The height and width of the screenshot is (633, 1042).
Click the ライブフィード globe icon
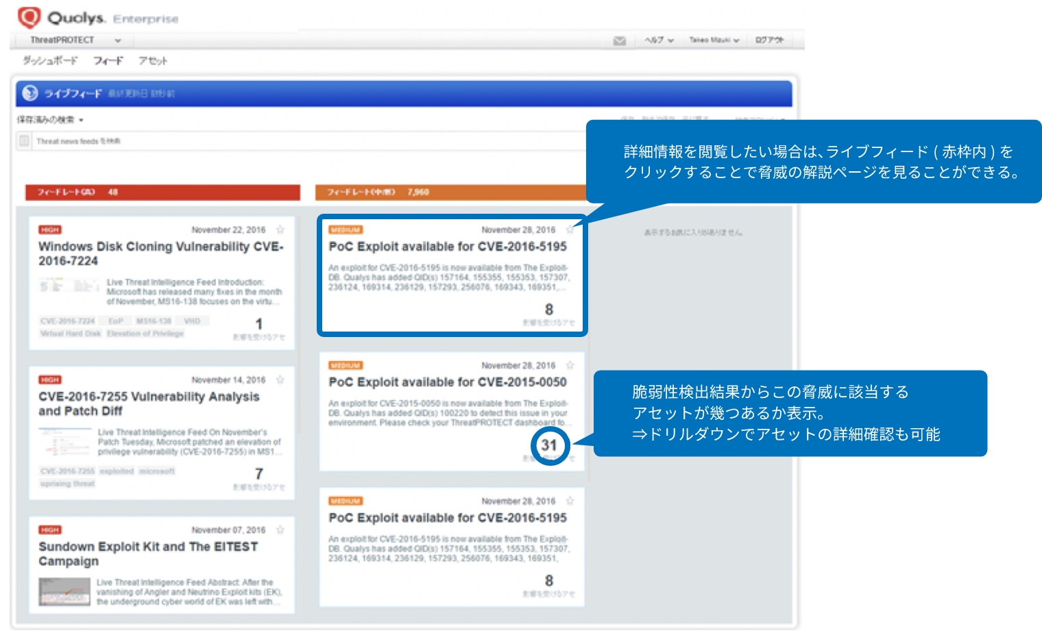pos(30,93)
